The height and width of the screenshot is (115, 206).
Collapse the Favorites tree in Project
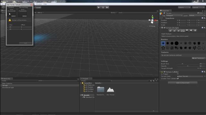81,83
